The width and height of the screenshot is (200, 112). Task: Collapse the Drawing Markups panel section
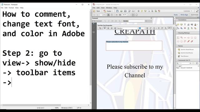click(x=177, y=33)
